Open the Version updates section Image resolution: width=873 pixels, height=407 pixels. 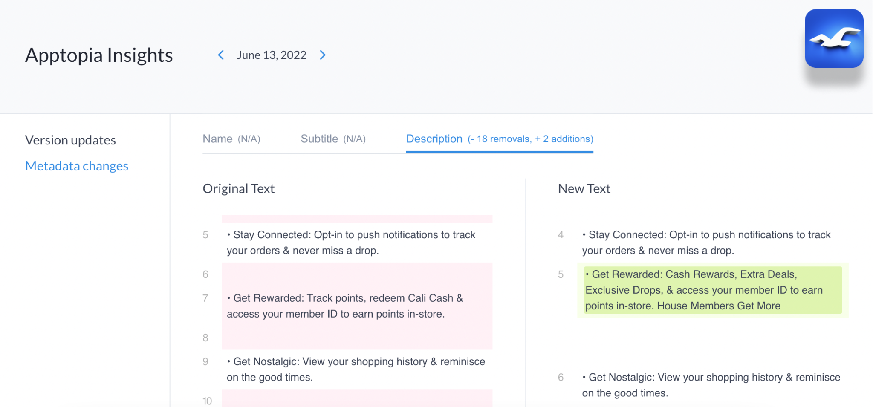tap(70, 140)
